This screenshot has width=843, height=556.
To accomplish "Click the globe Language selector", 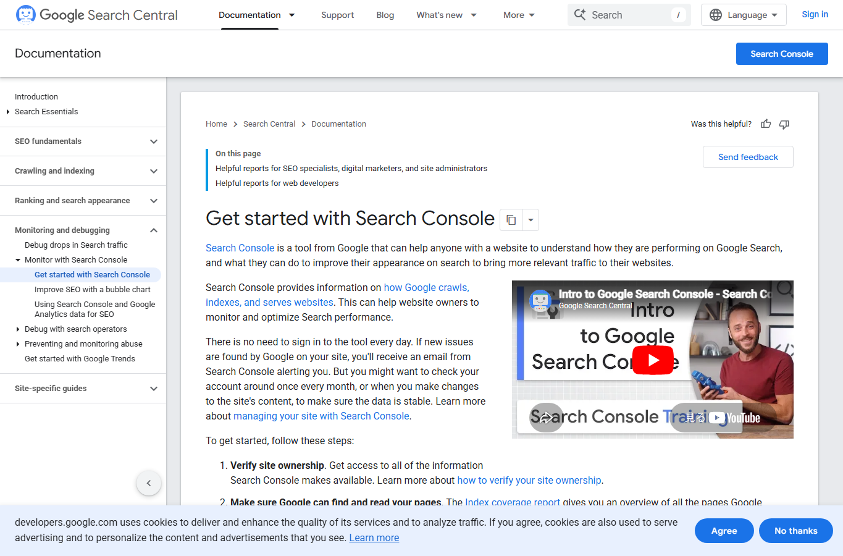I will (744, 15).
